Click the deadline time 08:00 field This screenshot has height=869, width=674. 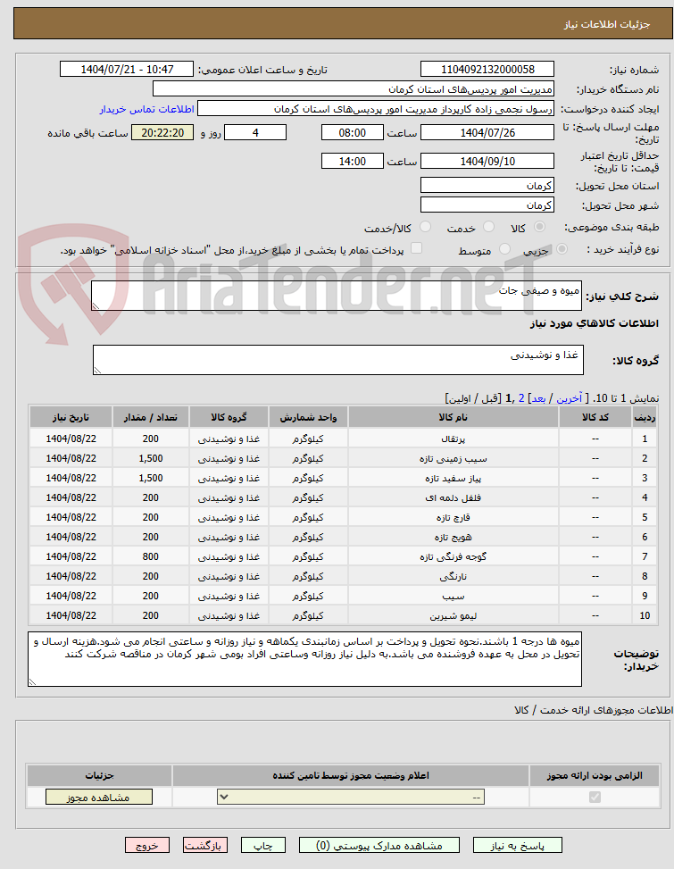(x=353, y=132)
